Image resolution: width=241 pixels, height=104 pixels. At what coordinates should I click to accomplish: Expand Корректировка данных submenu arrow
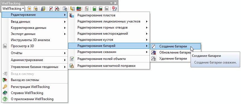[65, 28]
